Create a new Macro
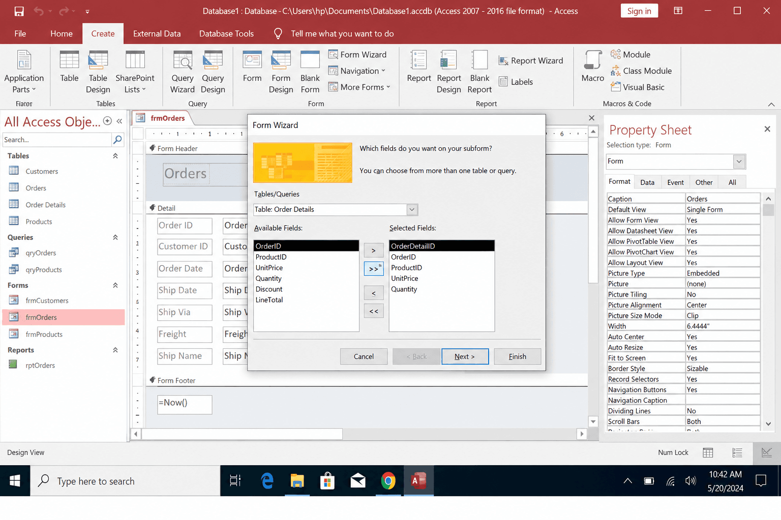 tap(593, 67)
